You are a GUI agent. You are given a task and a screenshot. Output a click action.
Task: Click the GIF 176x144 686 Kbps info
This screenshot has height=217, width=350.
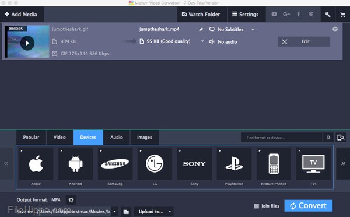point(85,54)
